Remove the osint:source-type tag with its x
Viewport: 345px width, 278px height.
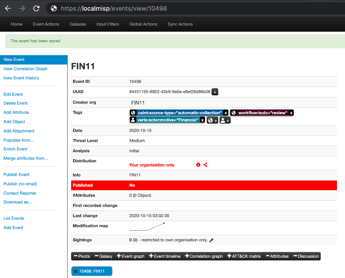(x=226, y=113)
